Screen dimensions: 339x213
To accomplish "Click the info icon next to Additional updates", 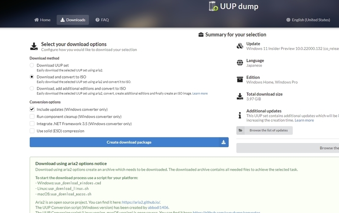I will click(240, 115).
